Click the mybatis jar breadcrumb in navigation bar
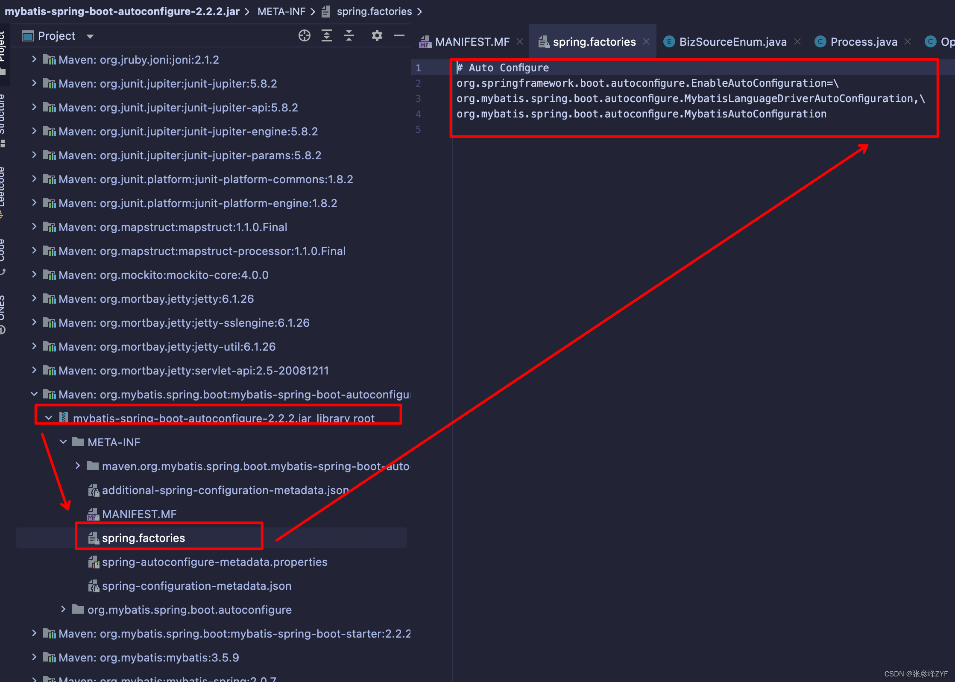This screenshot has width=955, height=682. point(122,12)
